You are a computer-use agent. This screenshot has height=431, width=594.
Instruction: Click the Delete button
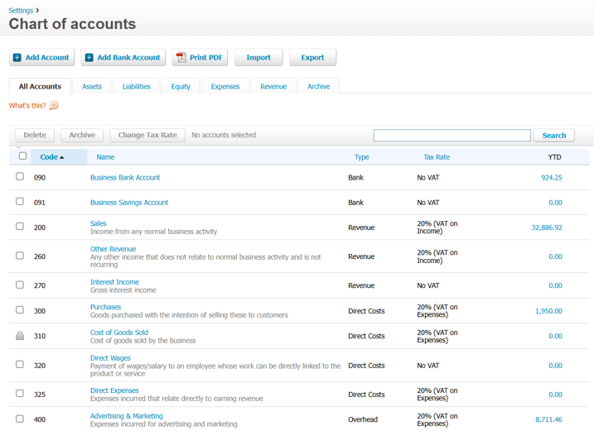[35, 135]
